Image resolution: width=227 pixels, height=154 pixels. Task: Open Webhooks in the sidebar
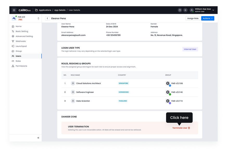point(21,41)
